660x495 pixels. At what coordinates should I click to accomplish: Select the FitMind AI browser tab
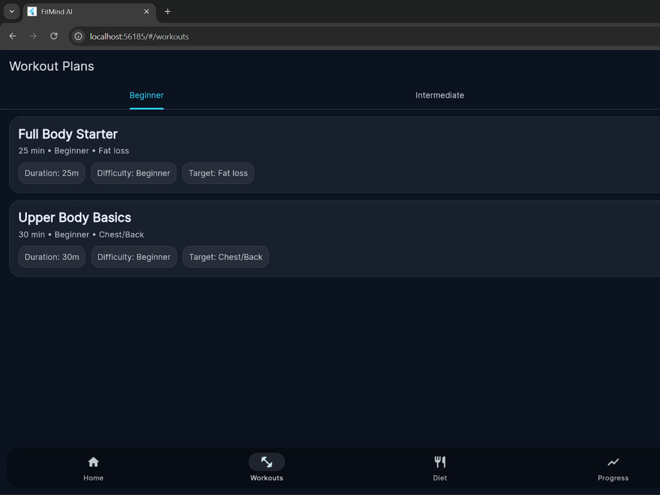tap(89, 12)
